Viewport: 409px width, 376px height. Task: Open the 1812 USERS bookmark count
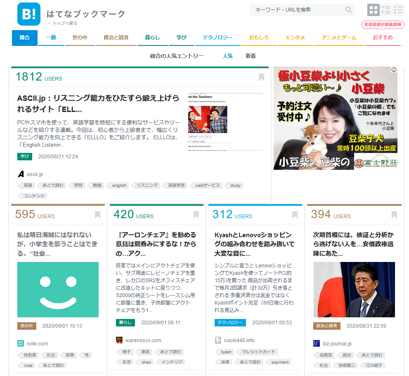pos(39,77)
